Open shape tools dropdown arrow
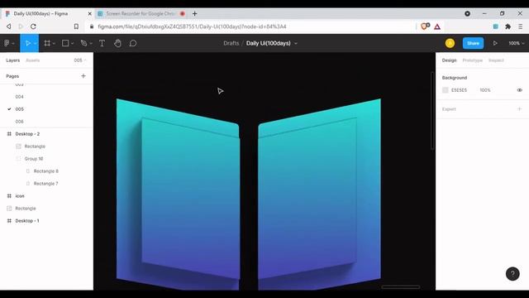 [72, 44]
